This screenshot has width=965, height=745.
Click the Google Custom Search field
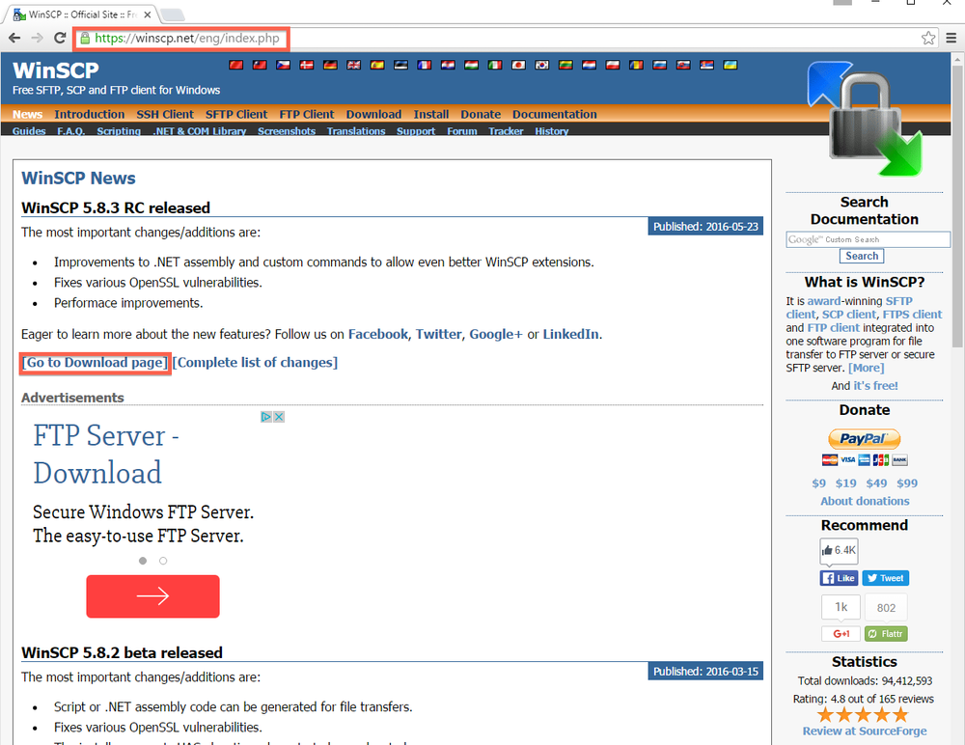click(868, 239)
